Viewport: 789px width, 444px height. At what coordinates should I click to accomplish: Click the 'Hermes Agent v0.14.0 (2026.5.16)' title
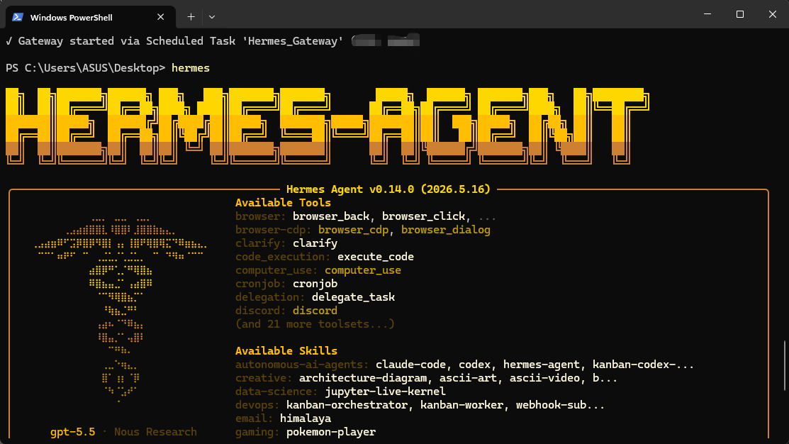(388, 189)
